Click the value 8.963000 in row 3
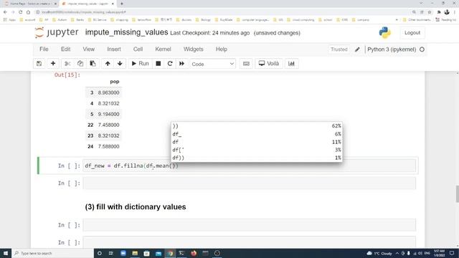459x258 pixels. coord(108,92)
